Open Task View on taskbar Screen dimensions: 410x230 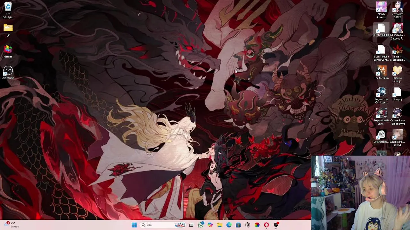tap(191, 225)
